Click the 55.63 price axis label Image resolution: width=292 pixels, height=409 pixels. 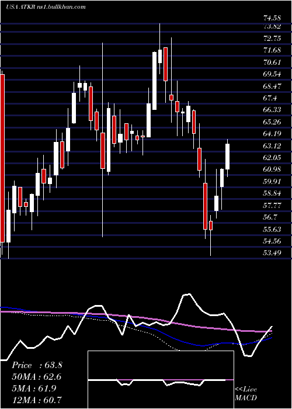[x=272, y=229]
